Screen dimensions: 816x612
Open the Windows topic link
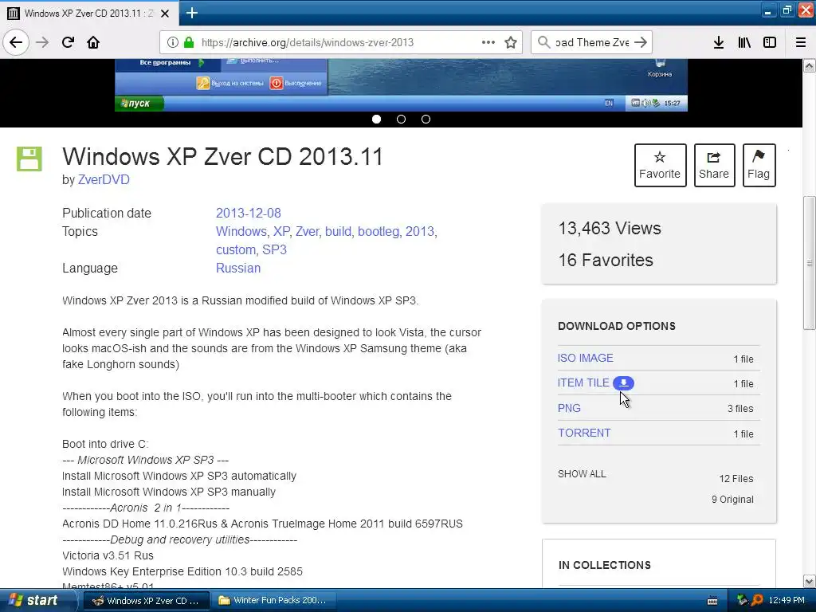tap(241, 231)
